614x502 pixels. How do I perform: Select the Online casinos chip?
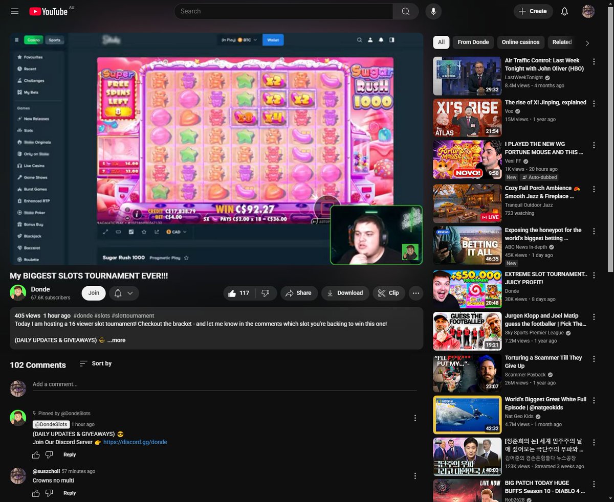tap(520, 42)
